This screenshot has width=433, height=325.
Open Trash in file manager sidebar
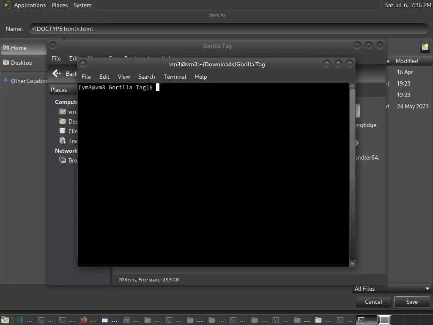pyautogui.click(x=68, y=141)
